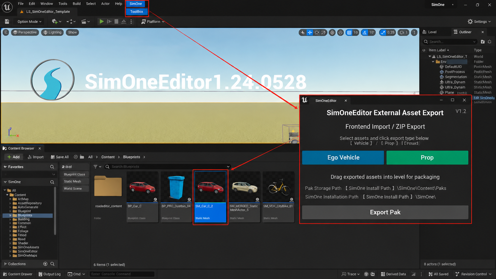Focus the Outliner search field
Screen dimensions: 496x279
(x=450, y=42)
